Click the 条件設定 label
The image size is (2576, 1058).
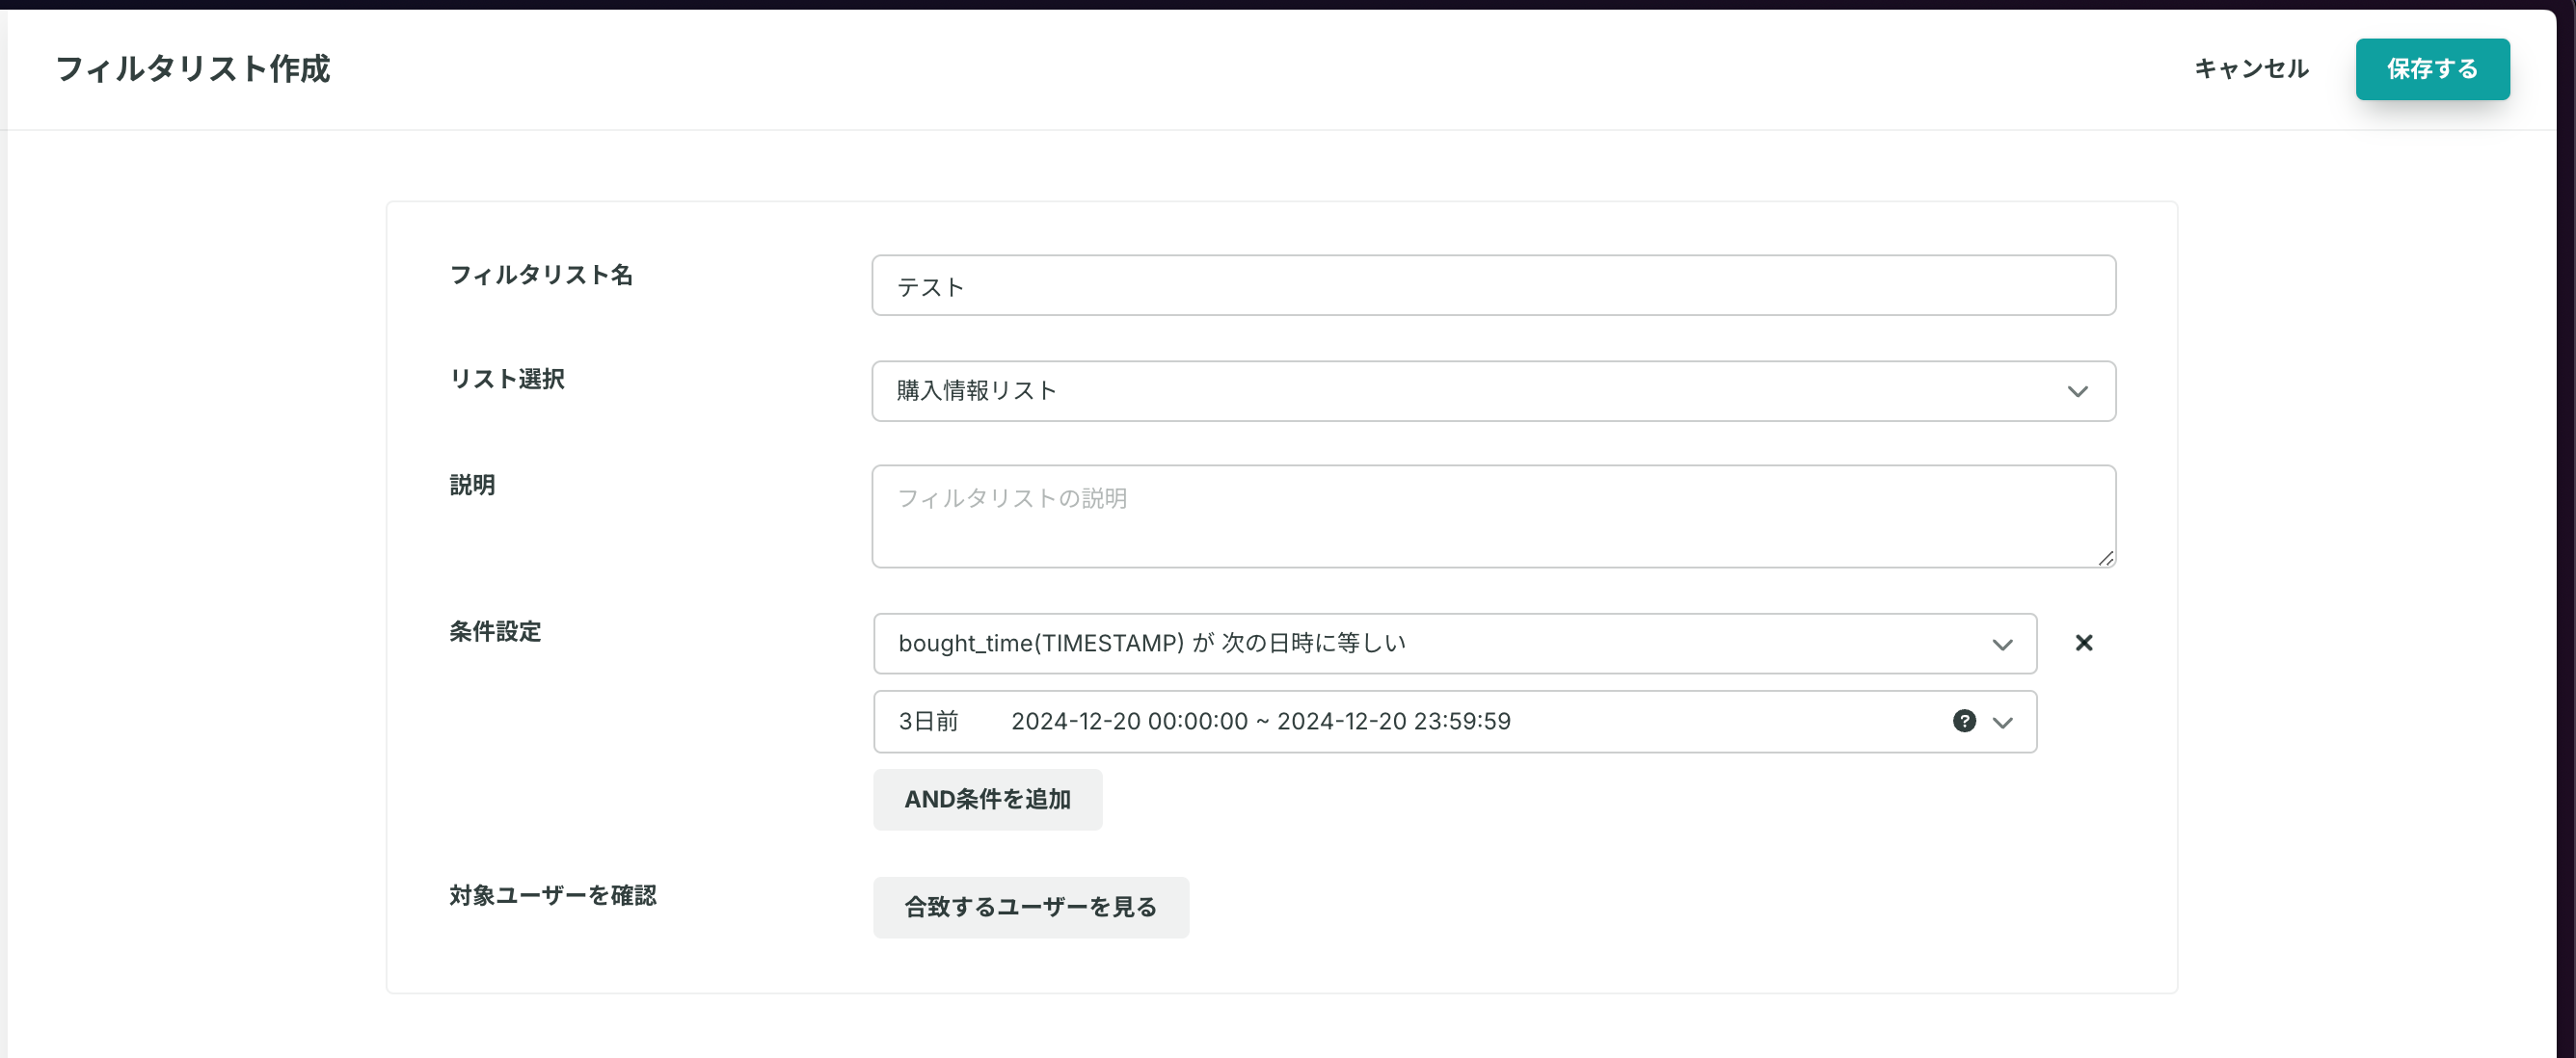(x=495, y=631)
